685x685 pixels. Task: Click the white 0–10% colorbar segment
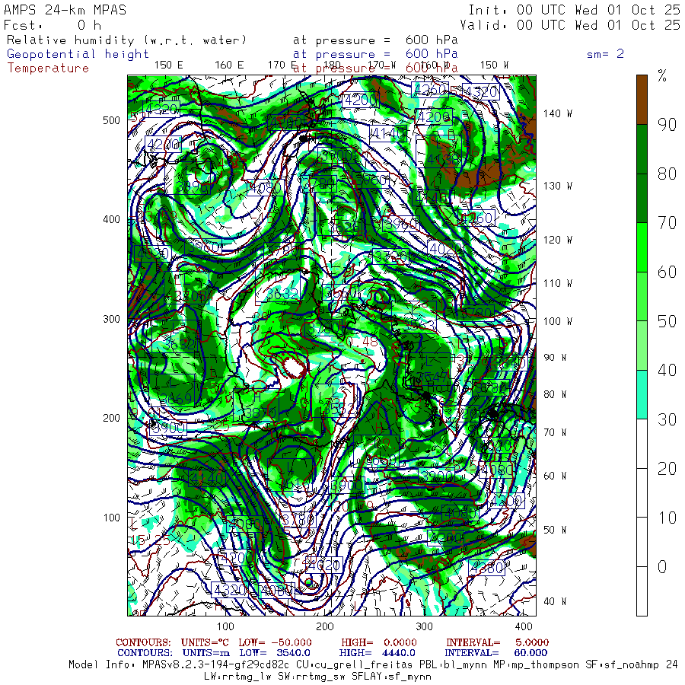[x=642, y=591]
